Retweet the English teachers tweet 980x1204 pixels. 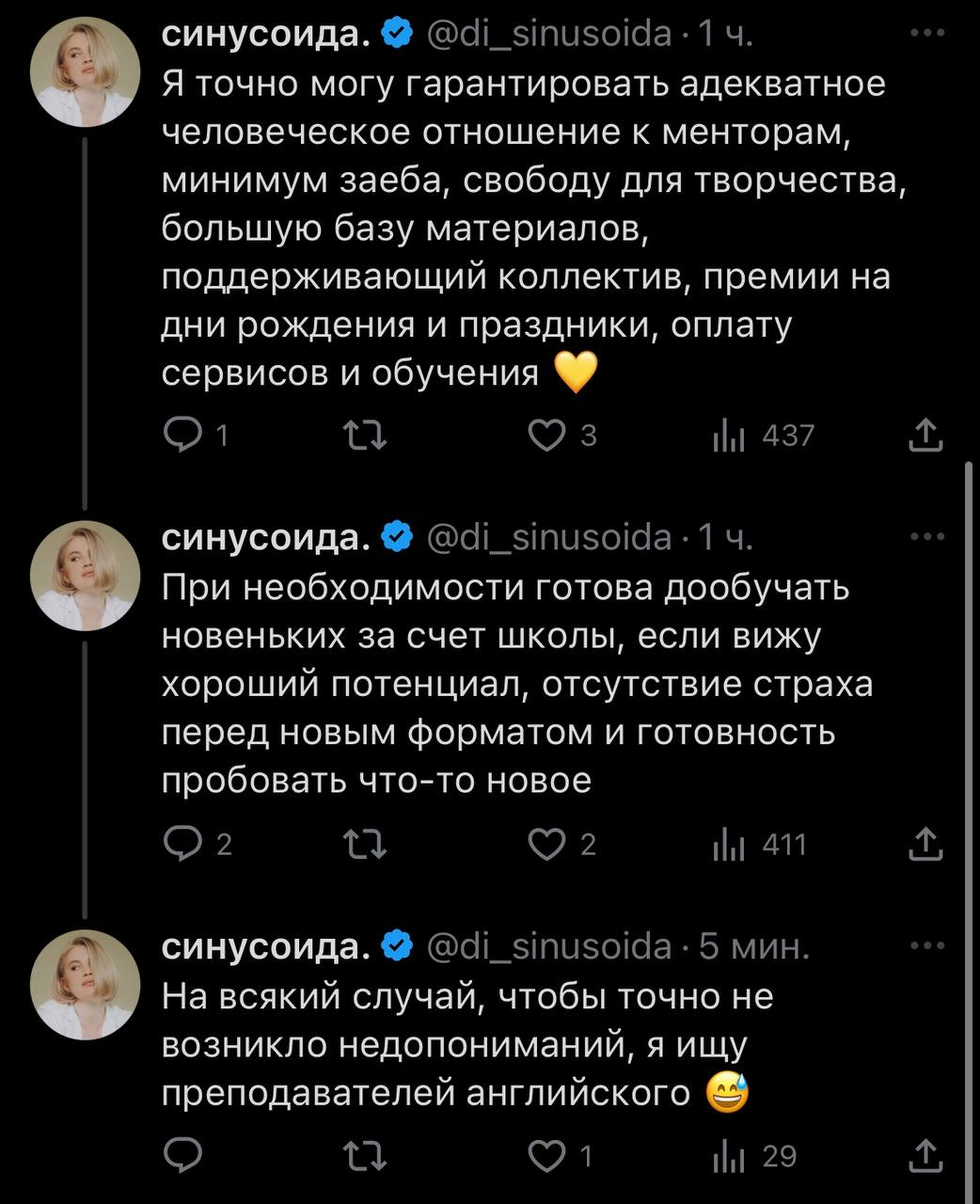(363, 1156)
